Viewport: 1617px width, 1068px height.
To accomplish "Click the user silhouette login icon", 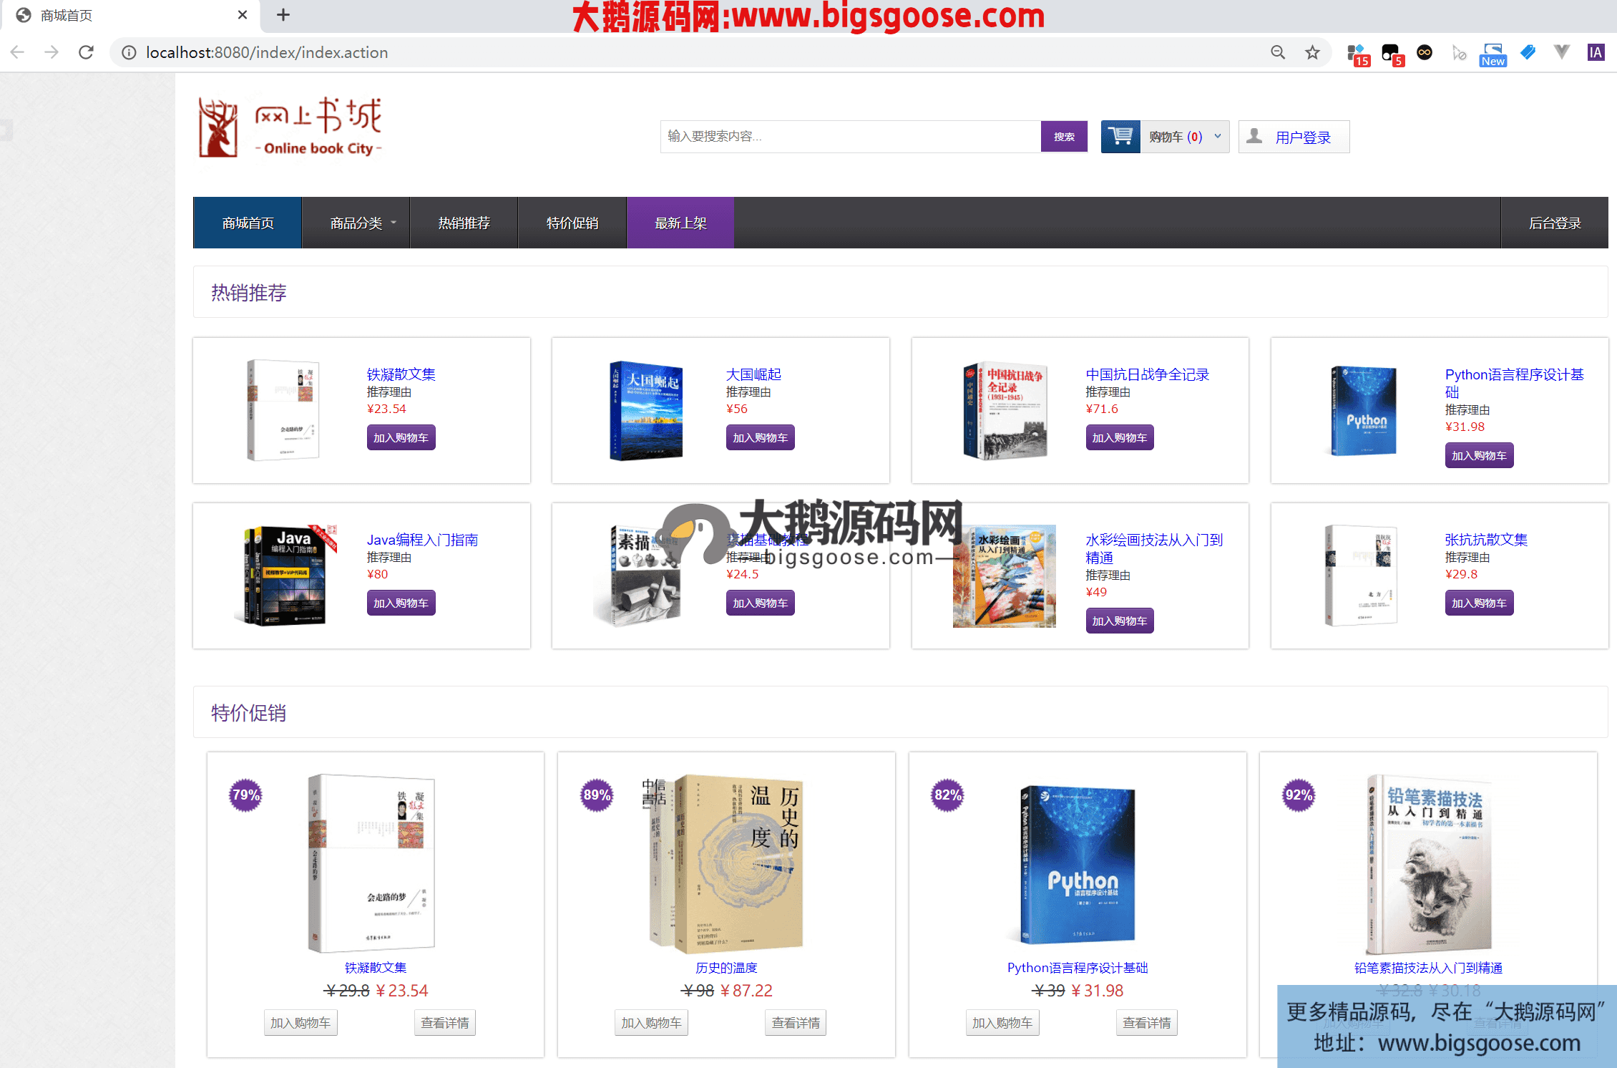I will [x=1254, y=136].
